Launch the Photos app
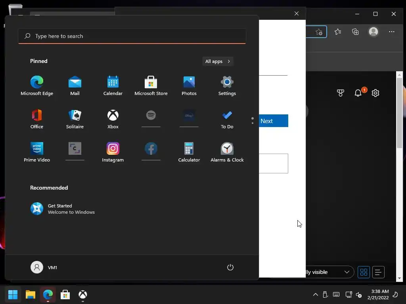Viewport: 406px width, 304px height. pyautogui.click(x=189, y=86)
